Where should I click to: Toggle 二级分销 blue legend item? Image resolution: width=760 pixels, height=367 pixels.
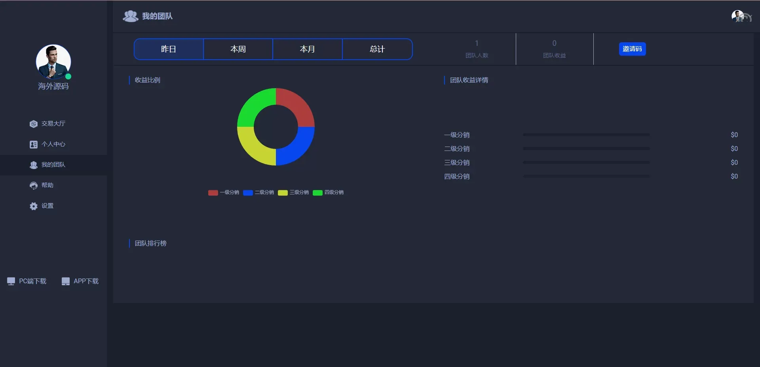pyautogui.click(x=258, y=193)
